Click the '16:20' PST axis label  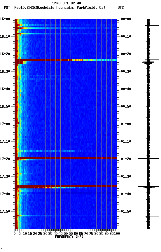[5, 54]
